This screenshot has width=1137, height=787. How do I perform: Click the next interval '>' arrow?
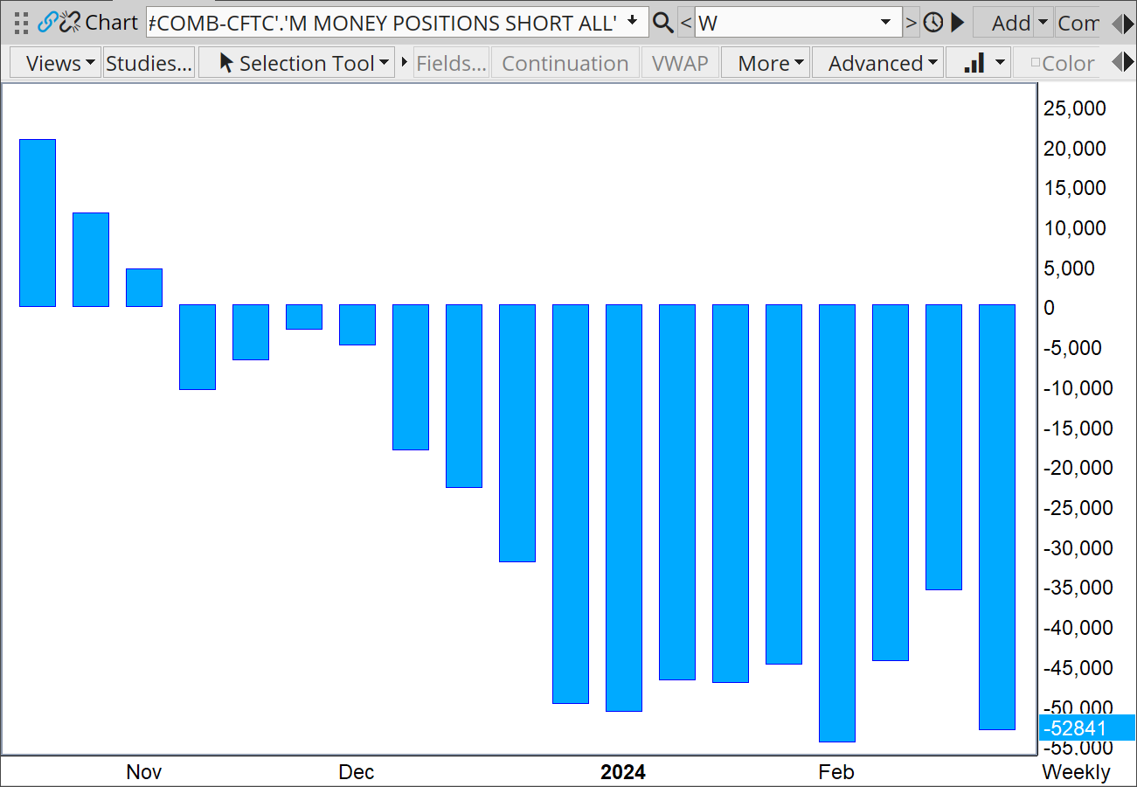tap(912, 23)
